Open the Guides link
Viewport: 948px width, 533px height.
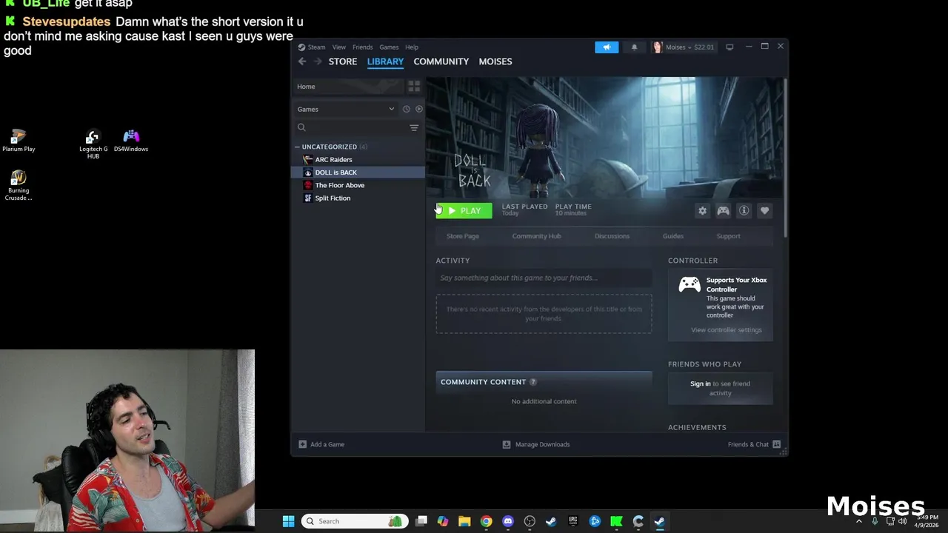pyautogui.click(x=673, y=236)
